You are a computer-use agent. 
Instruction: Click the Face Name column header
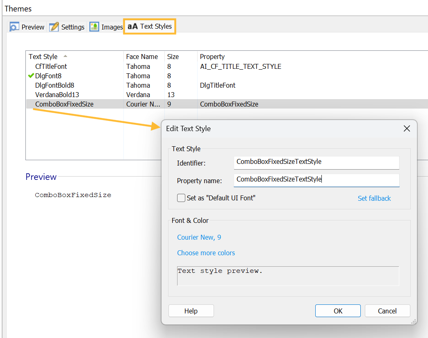pos(142,57)
